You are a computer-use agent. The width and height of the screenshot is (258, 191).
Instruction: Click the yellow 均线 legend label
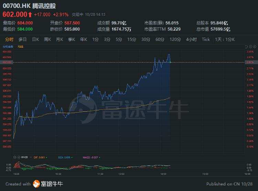coord(20,47)
